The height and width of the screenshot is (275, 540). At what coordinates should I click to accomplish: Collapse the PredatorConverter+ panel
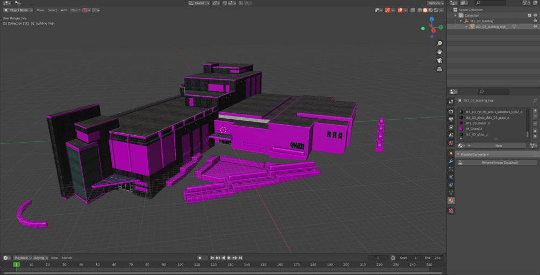pyautogui.click(x=458, y=155)
